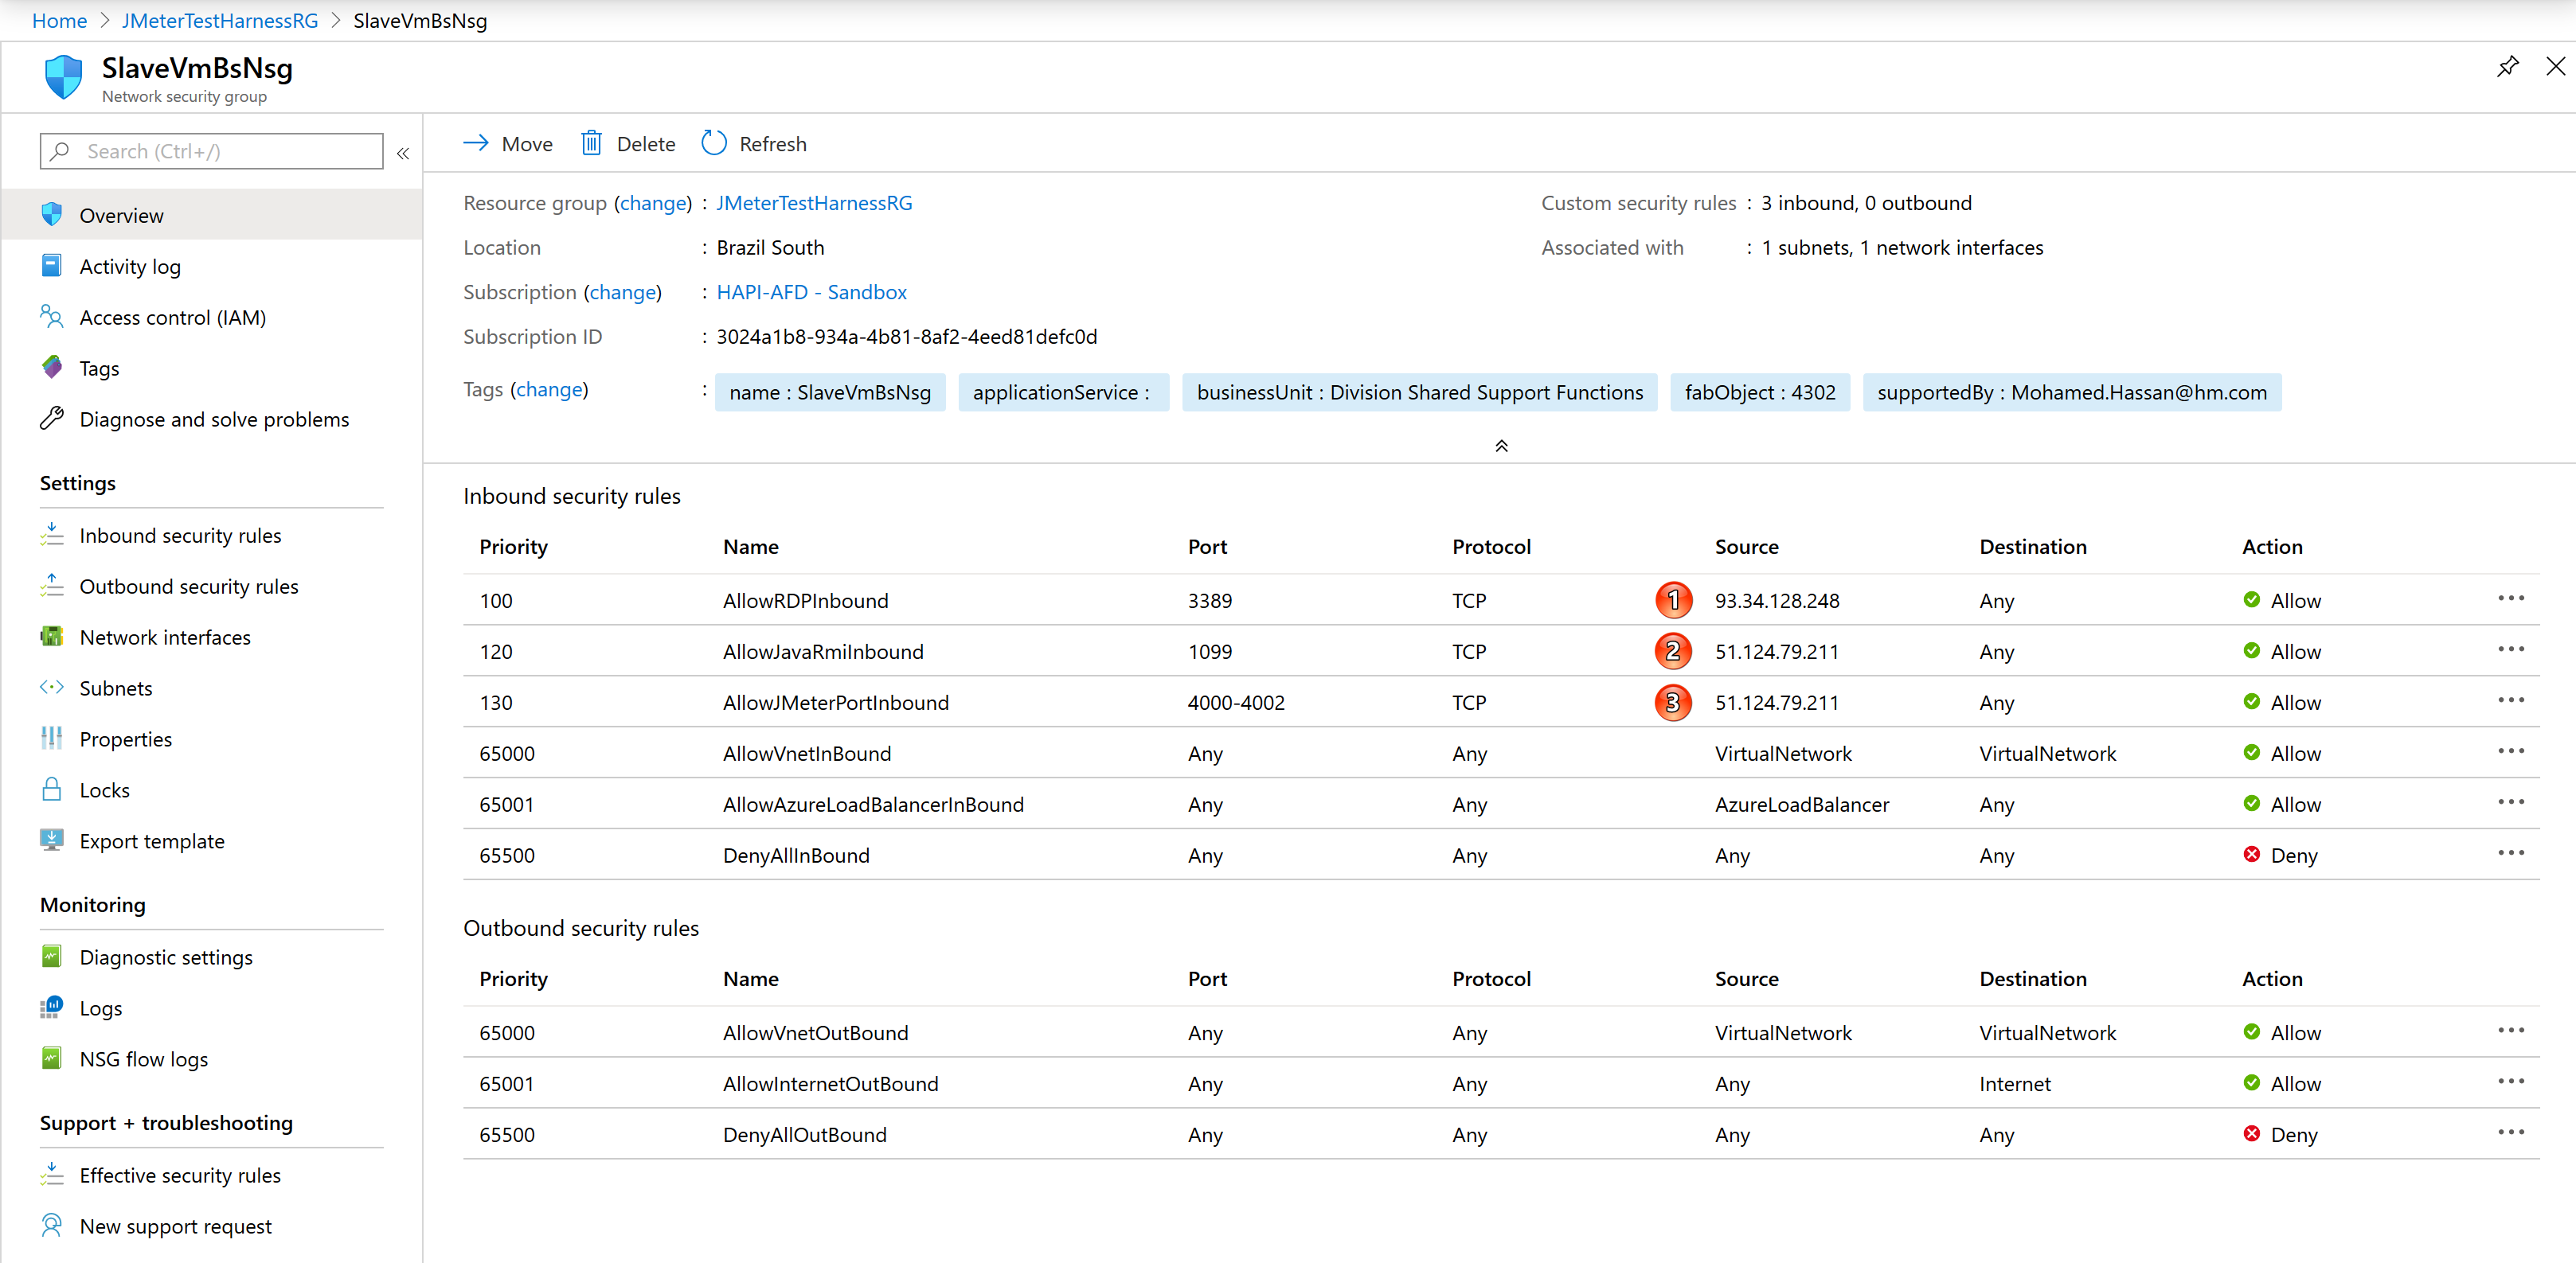The width and height of the screenshot is (2576, 1263).
Task: Click the Move arrow icon
Action: pyautogui.click(x=476, y=144)
